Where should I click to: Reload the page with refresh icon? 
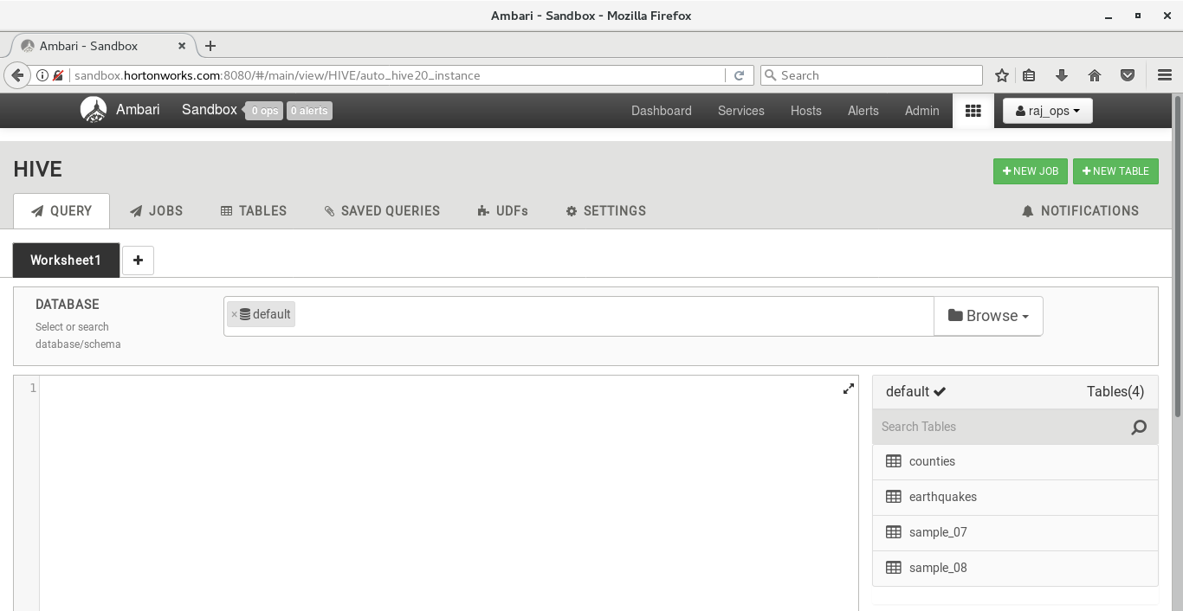(739, 75)
